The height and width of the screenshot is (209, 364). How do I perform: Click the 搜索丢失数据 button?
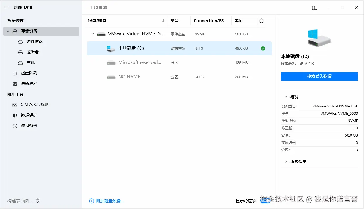(x=319, y=76)
